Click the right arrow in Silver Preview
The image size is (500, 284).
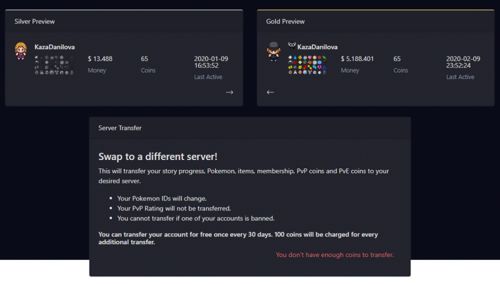click(x=229, y=92)
